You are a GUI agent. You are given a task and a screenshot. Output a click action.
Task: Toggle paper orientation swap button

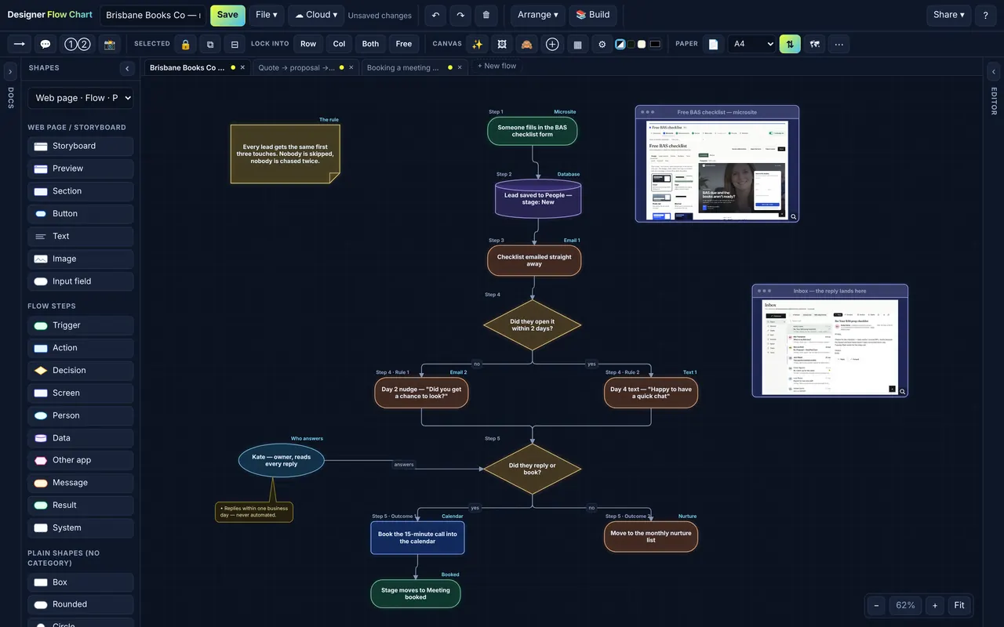pyautogui.click(x=790, y=44)
